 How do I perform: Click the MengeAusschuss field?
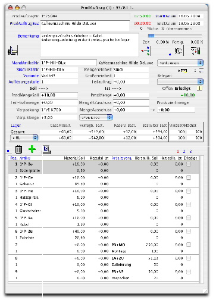point(131,110)
